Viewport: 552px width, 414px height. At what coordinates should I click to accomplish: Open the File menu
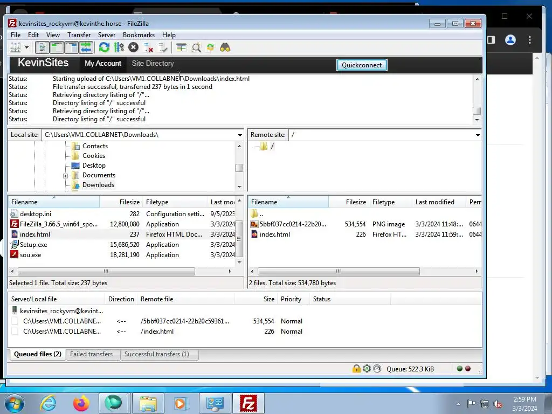click(x=16, y=35)
